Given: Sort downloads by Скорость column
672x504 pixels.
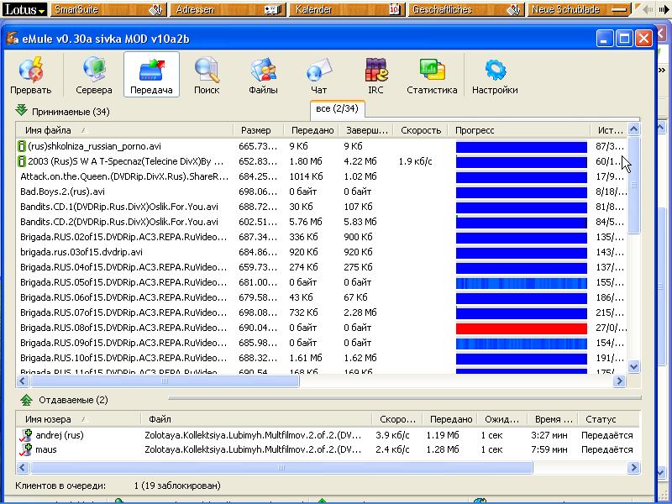Looking at the screenshot, I should (421, 130).
